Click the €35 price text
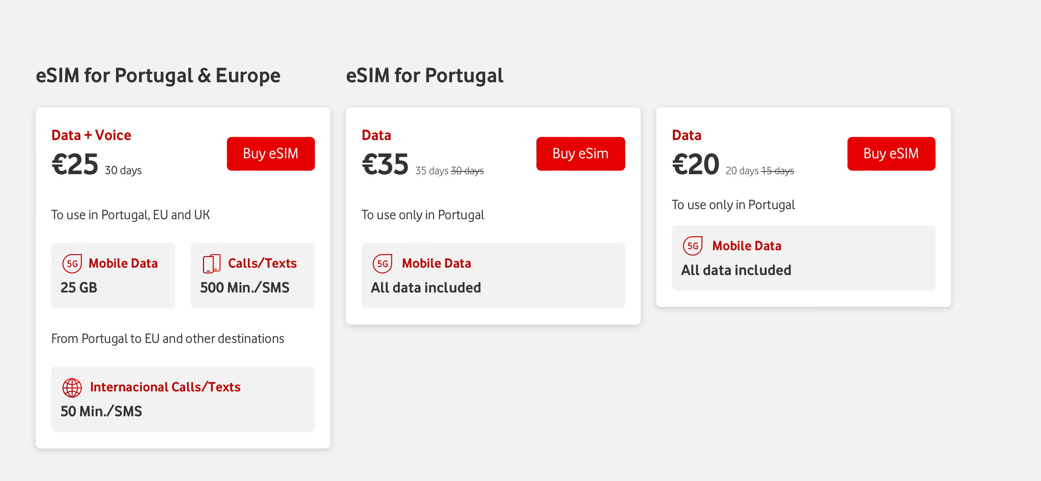Screen dimensions: 1041x481 point(385,164)
